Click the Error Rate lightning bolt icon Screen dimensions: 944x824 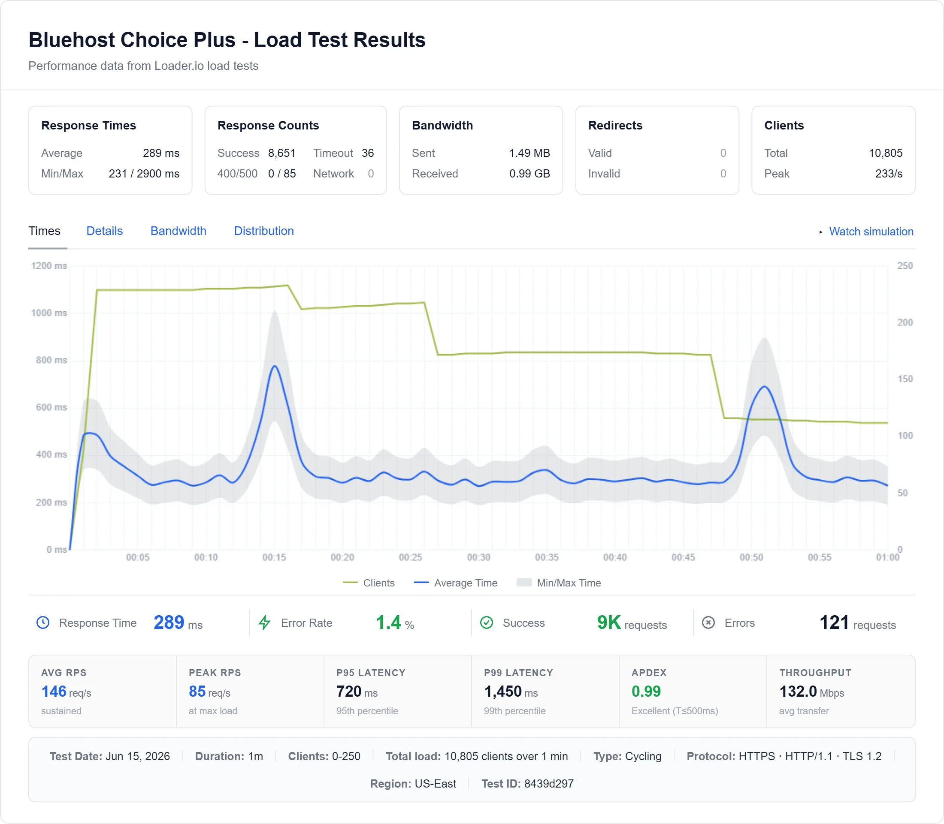coord(265,623)
